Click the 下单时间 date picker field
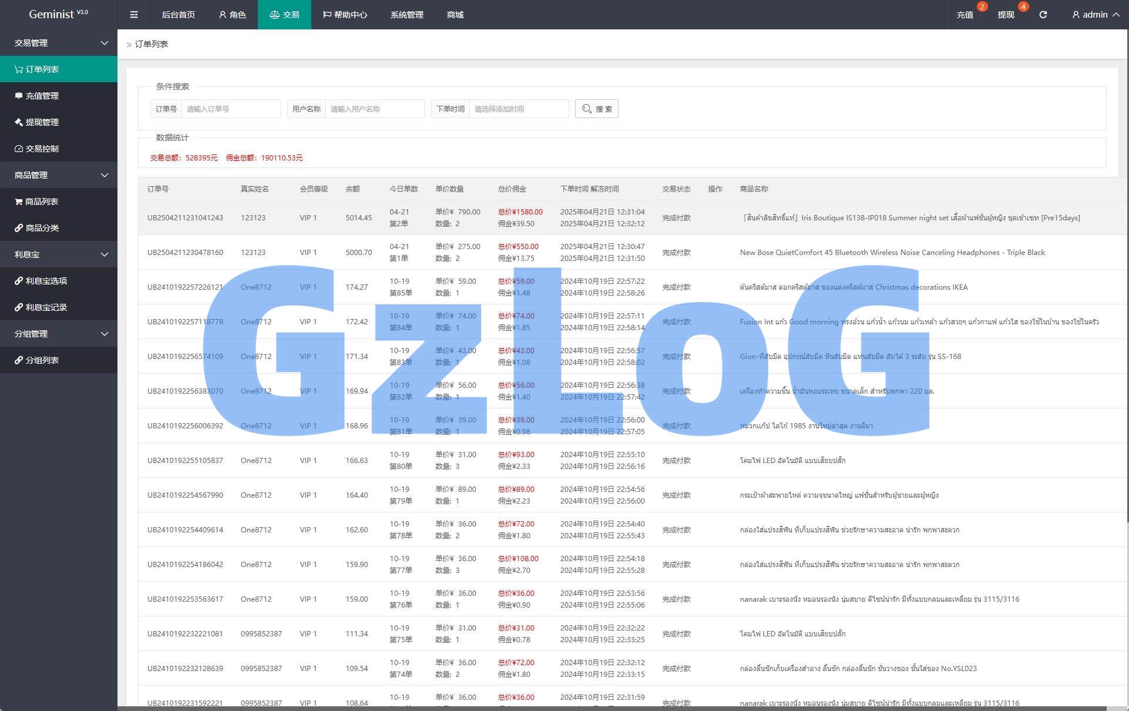Image resolution: width=1129 pixels, height=711 pixels. tap(518, 109)
